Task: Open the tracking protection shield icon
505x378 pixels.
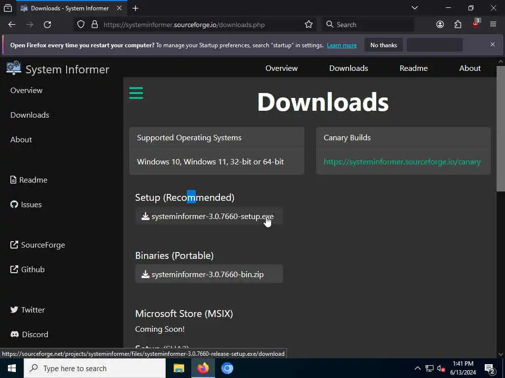Action: tap(81, 25)
